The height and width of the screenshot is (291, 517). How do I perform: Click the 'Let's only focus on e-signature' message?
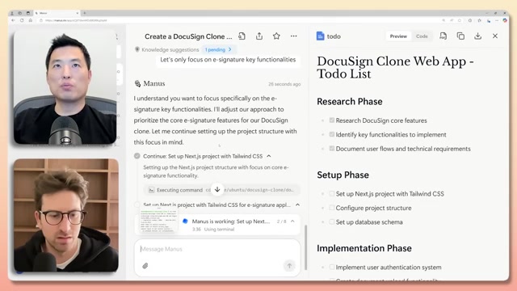[x=228, y=60]
